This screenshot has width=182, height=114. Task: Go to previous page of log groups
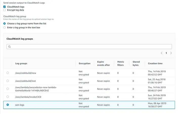point(162,53)
